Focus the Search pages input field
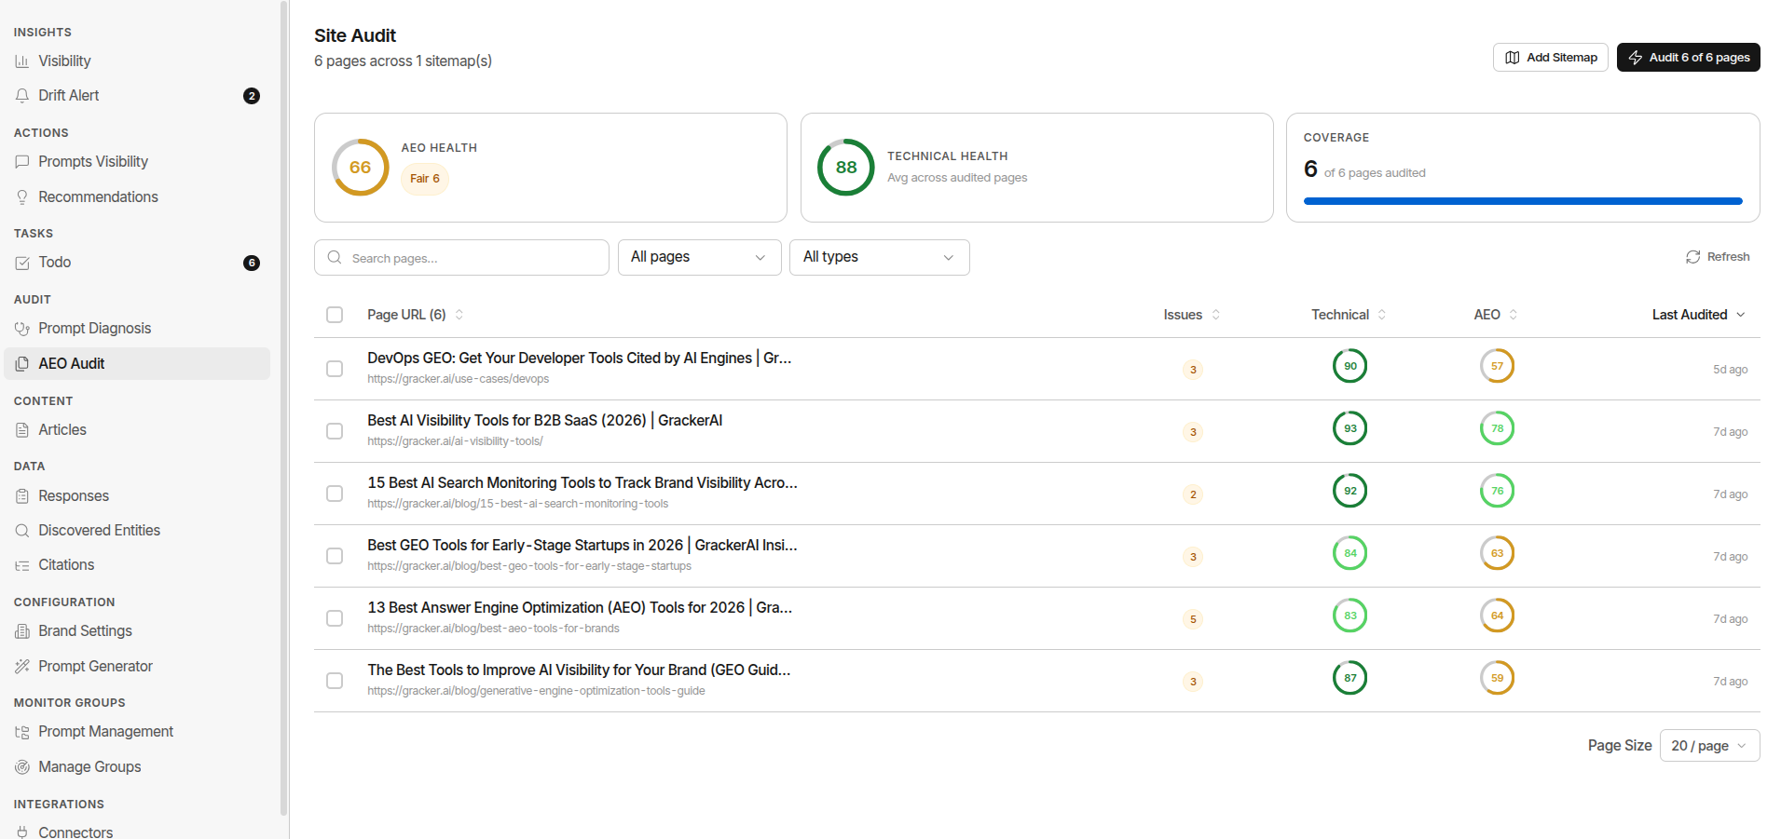The height and width of the screenshot is (839, 1781). [x=461, y=258]
